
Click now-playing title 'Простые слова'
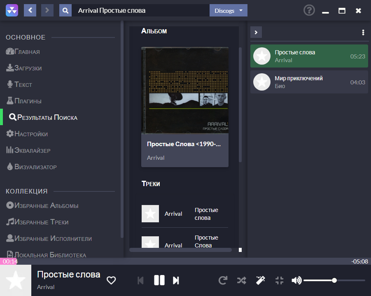[69, 275]
